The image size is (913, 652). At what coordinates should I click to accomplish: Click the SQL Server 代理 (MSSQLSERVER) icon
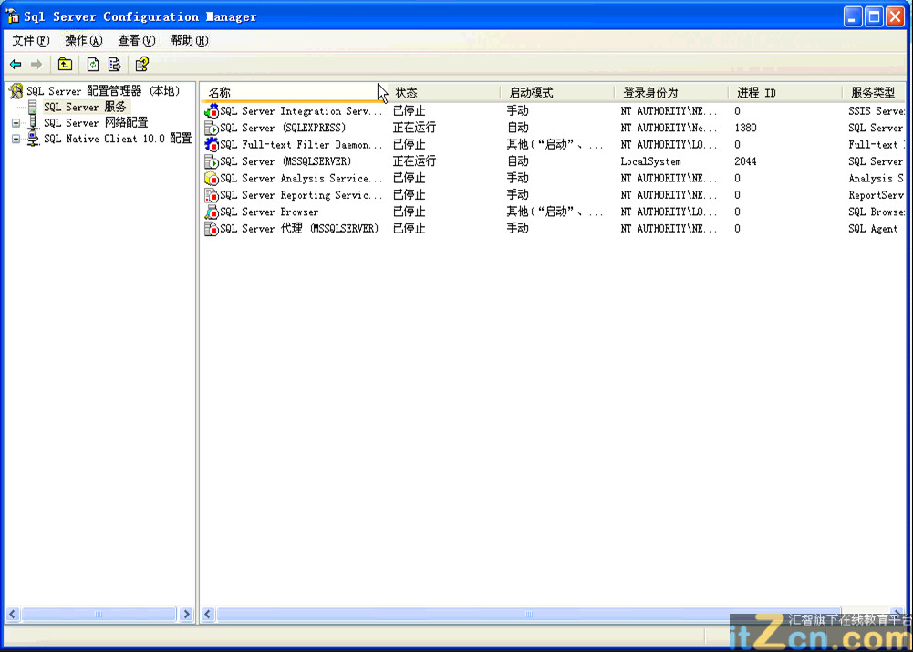tap(212, 229)
